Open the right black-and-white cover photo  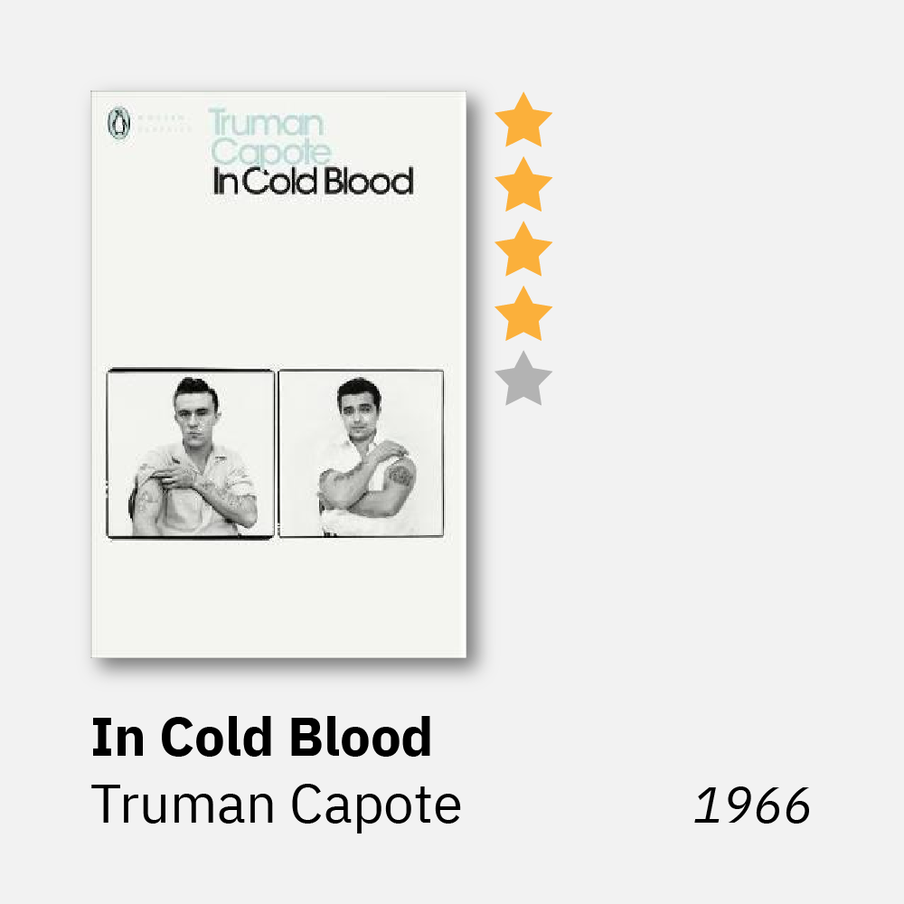pyautogui.click(x=361, y=453)
